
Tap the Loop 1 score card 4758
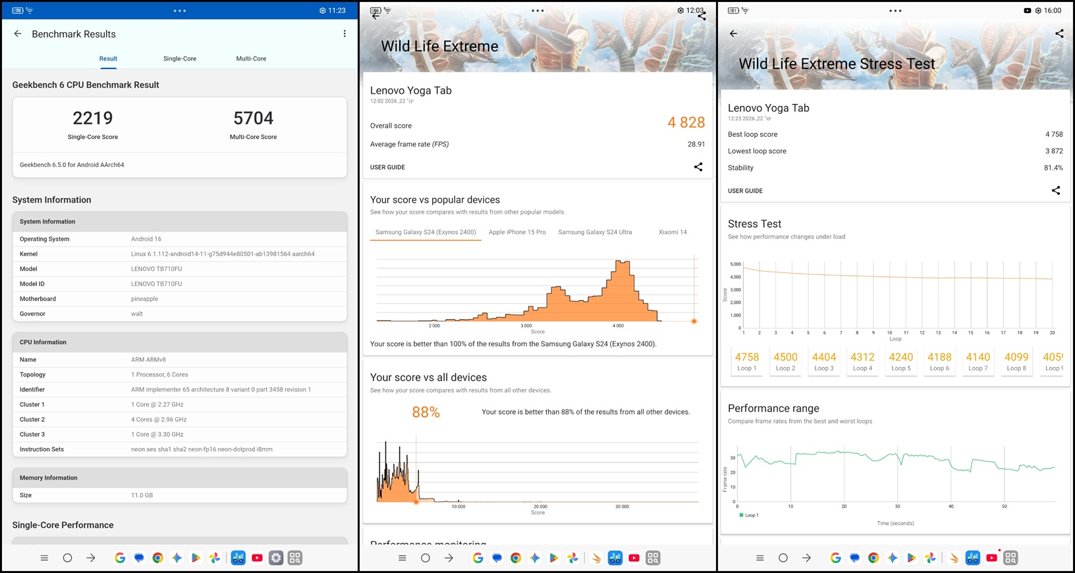(747, 361)
